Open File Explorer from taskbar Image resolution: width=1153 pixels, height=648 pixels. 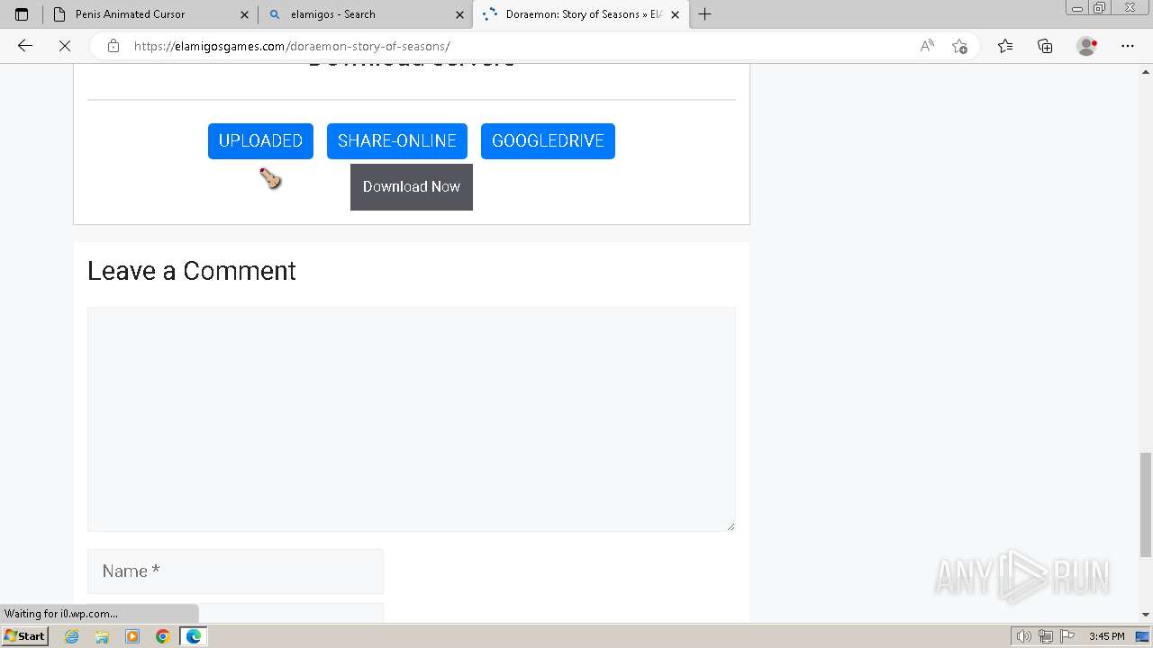[102, 636]
